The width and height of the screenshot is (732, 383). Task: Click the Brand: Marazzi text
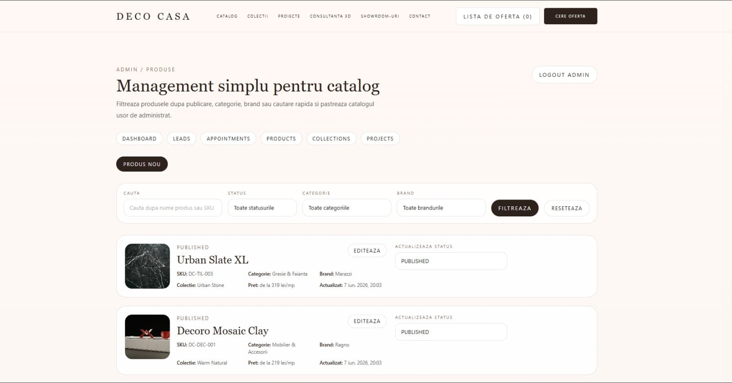point(336,274)
